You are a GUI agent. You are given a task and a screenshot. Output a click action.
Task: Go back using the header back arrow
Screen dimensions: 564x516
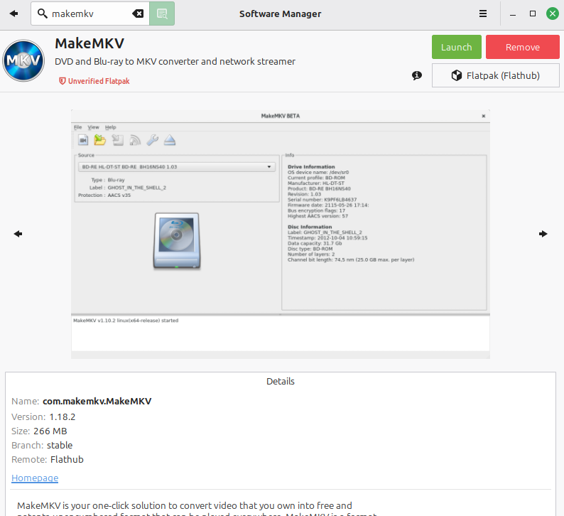pyautogui.click(x=14, y=14)
